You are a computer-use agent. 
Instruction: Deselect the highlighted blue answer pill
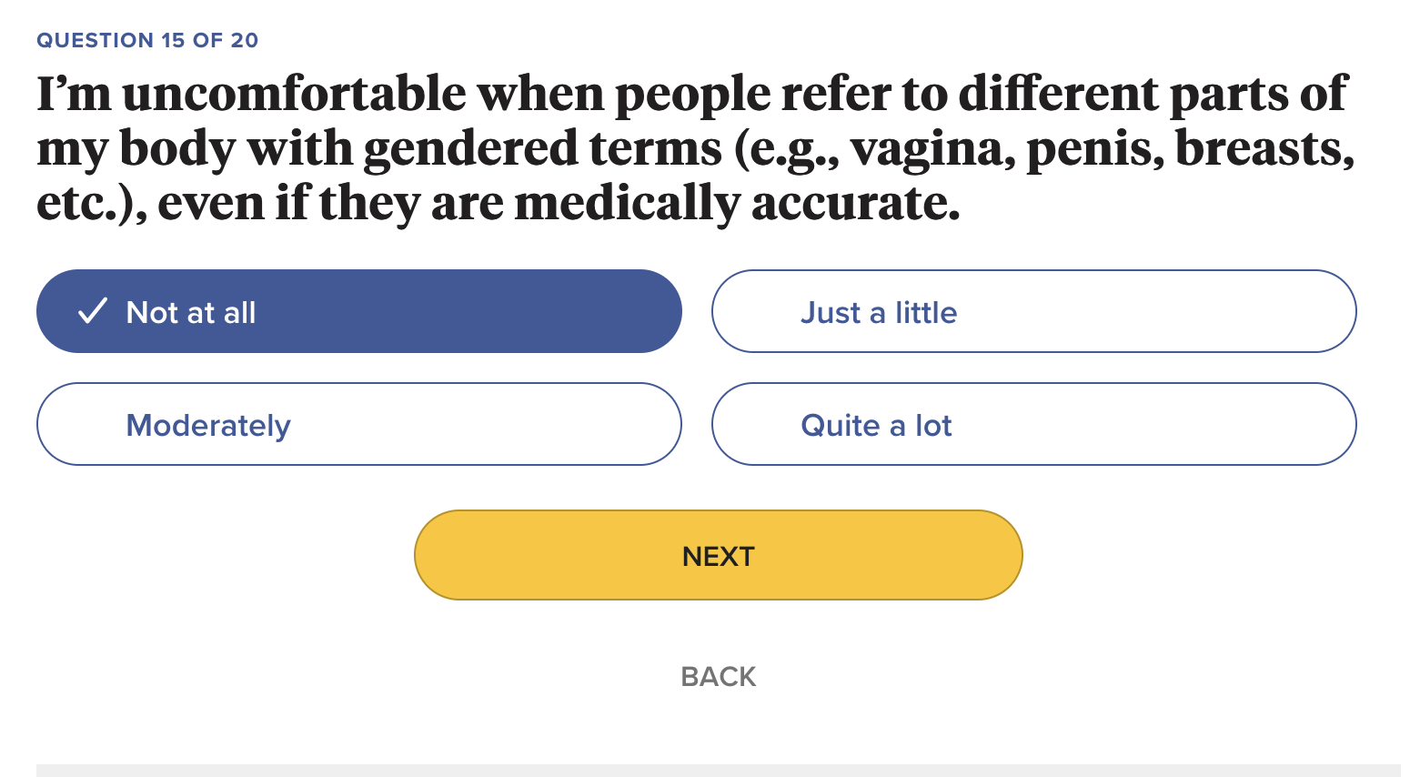pyautogui.click(x=358, y=311)
